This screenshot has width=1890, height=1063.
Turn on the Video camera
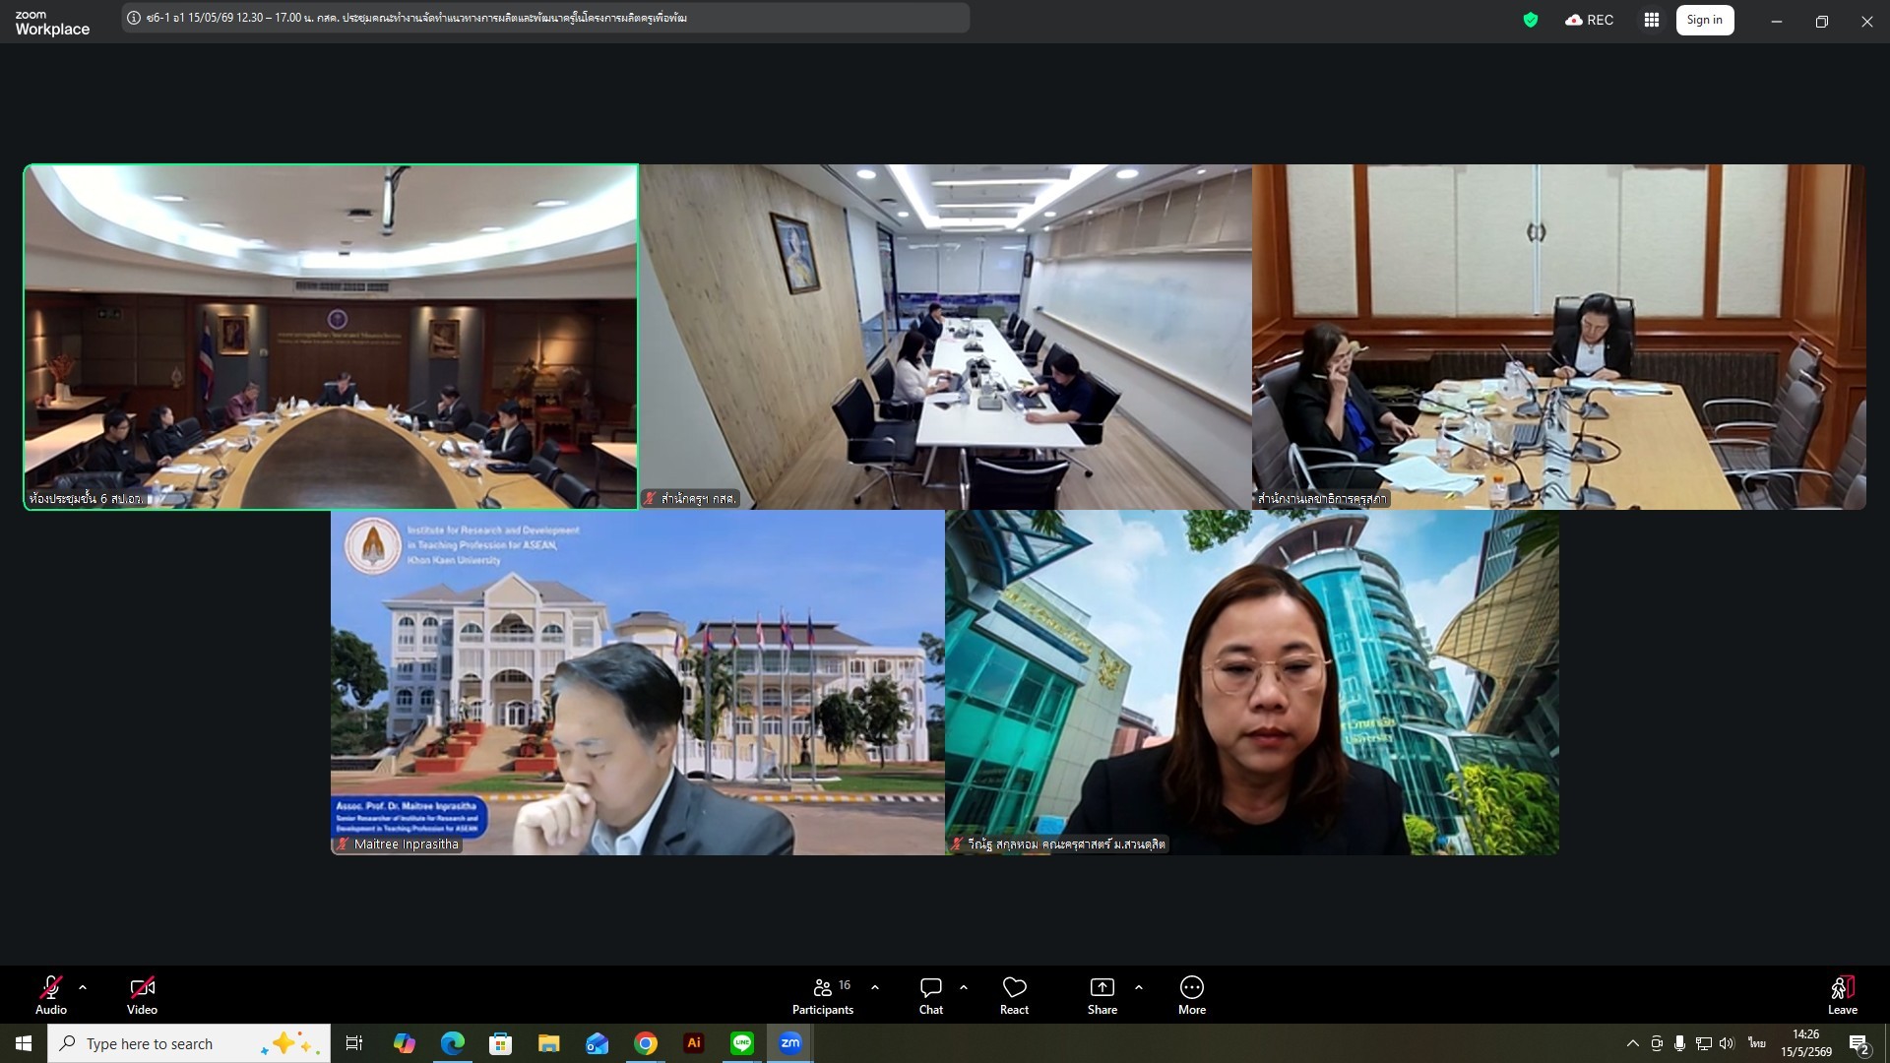[142, 994]
